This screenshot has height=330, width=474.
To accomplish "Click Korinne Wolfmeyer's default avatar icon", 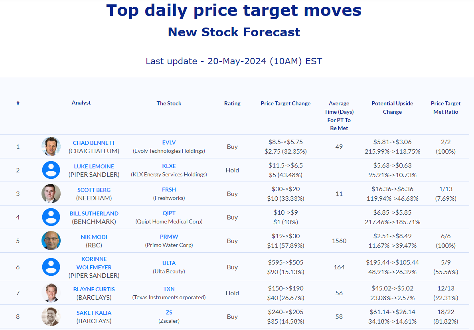I will click(51, 267).
